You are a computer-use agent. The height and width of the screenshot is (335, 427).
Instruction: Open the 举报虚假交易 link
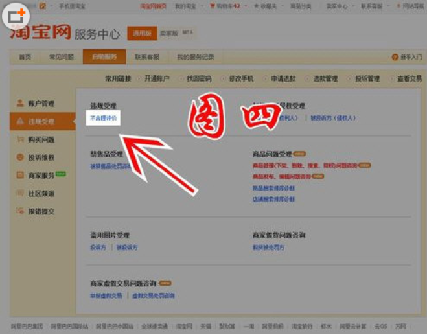pyautogui.click(x=106, y=295)
